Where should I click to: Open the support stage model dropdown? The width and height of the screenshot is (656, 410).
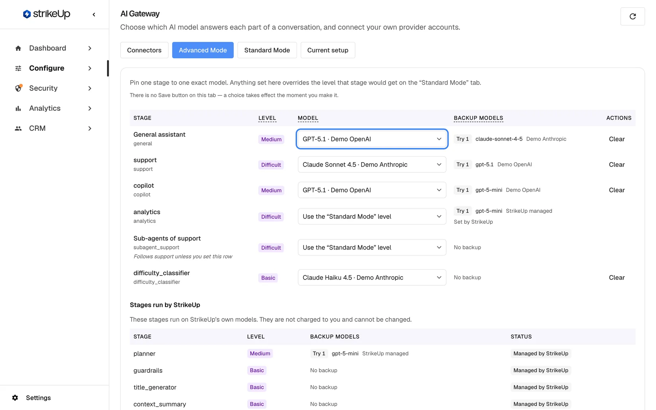372,164
